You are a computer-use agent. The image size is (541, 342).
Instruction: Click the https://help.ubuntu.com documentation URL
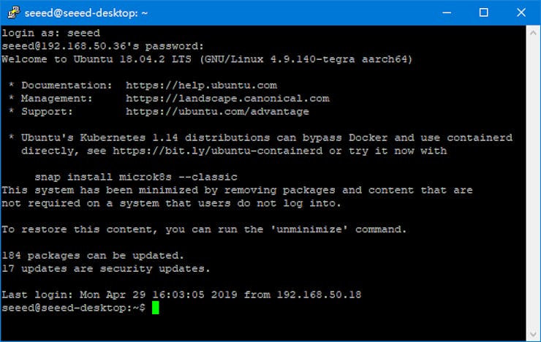(x=201, y=85)
